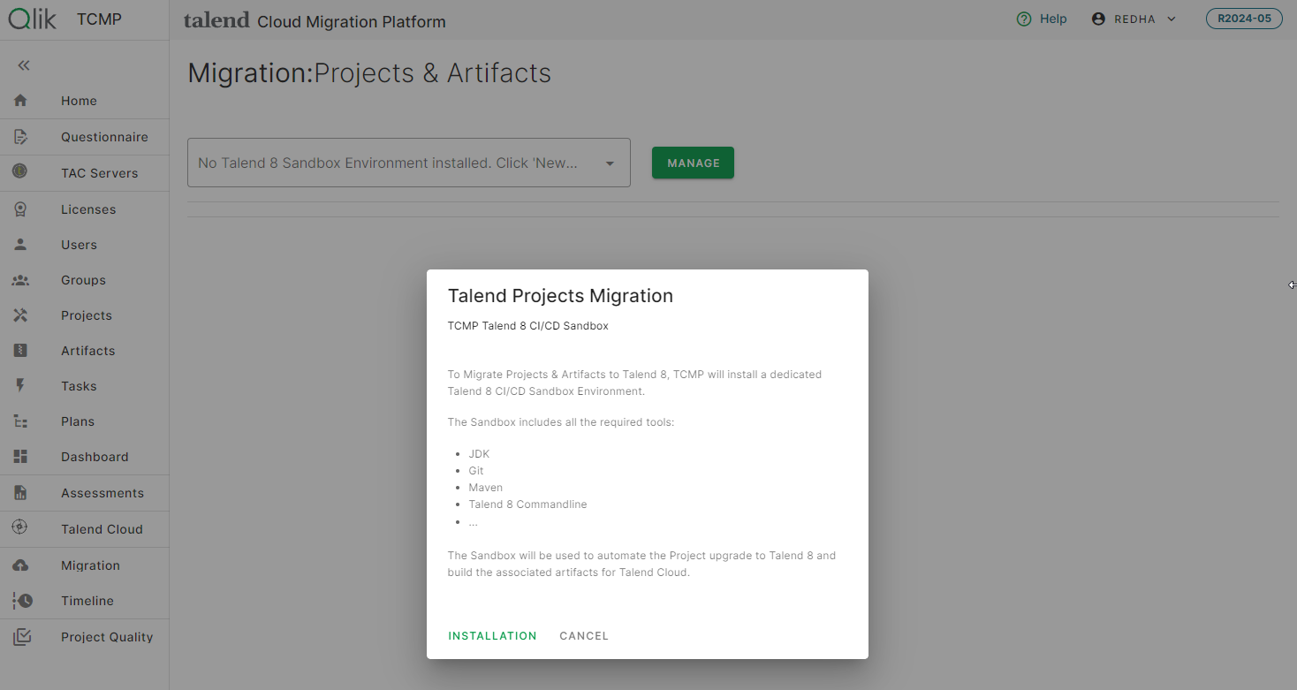The image size is (1297, 690).
Task: Click the Project Quality checklist icon
Action: [x=22, y=637]
